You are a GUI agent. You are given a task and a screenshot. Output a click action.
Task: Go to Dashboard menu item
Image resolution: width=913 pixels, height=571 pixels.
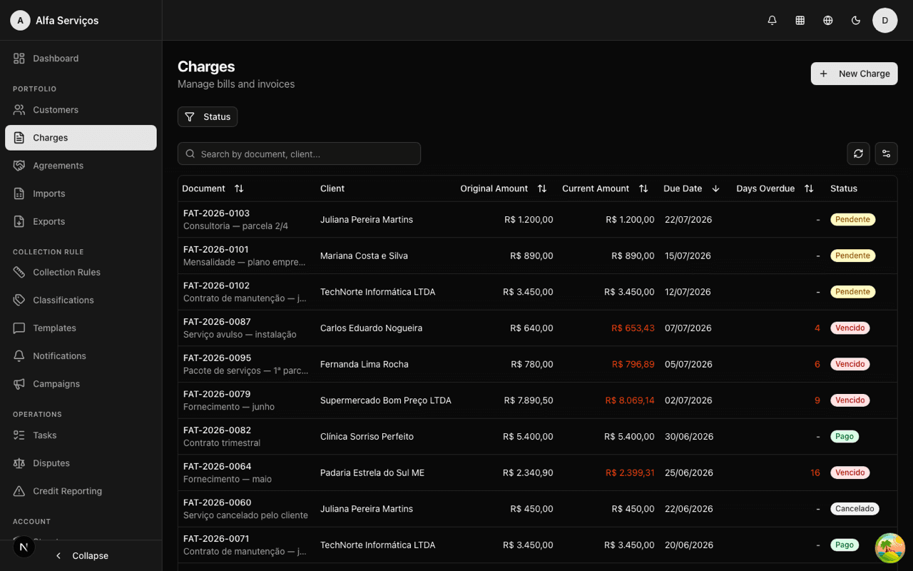tap(81, 59)
